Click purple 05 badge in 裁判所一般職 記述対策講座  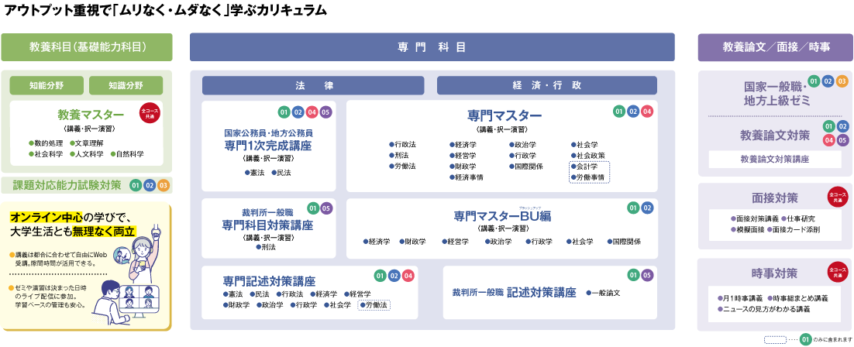point(647,275)
